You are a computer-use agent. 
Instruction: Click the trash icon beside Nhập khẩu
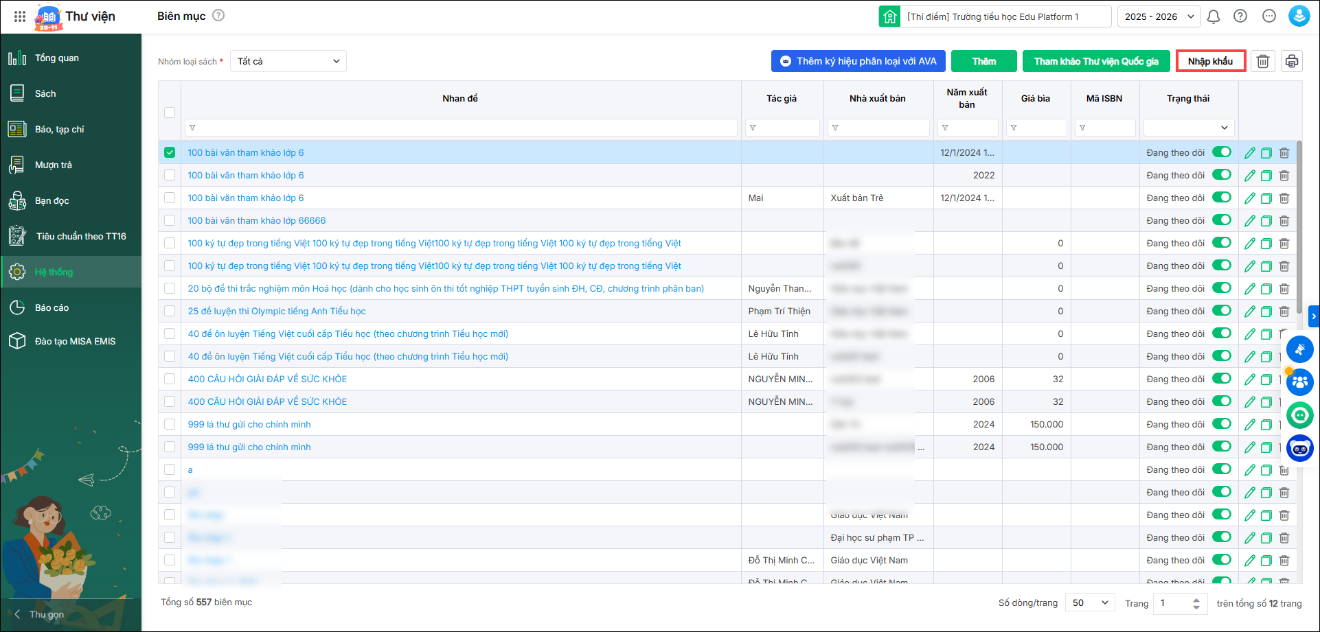[1262, 61]
